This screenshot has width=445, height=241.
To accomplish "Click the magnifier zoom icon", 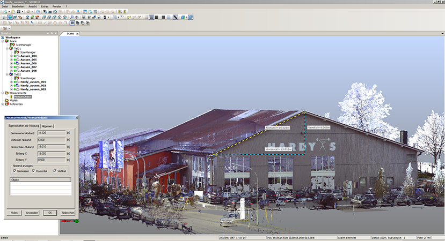I will coord(72,17).
